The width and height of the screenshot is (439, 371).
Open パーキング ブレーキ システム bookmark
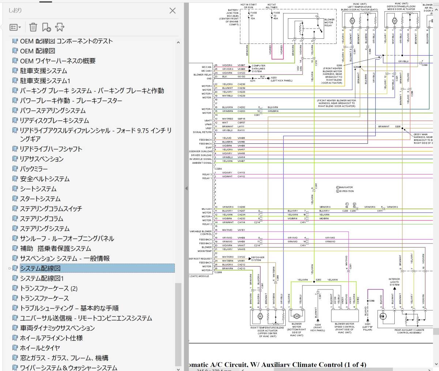tap(92, 90)
